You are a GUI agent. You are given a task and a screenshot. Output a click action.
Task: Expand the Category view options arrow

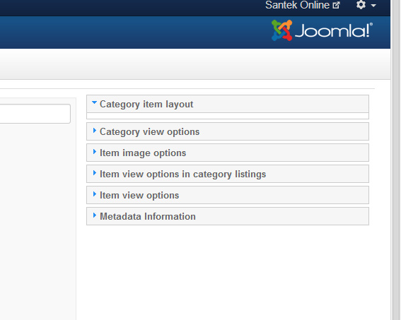tap(95, 131)
